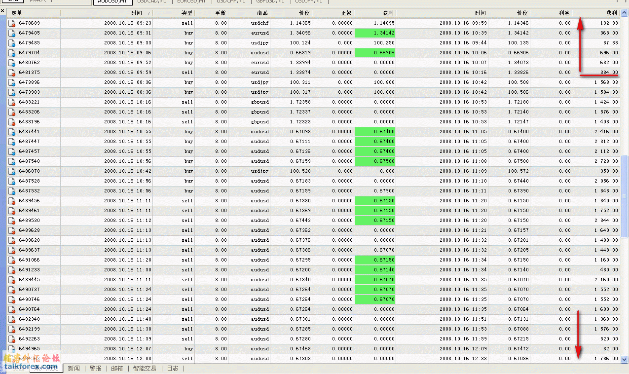The width and height of the screenshot is (629, 374).
Task: Select the buy icon beside order 6479405
Action: 12,33
